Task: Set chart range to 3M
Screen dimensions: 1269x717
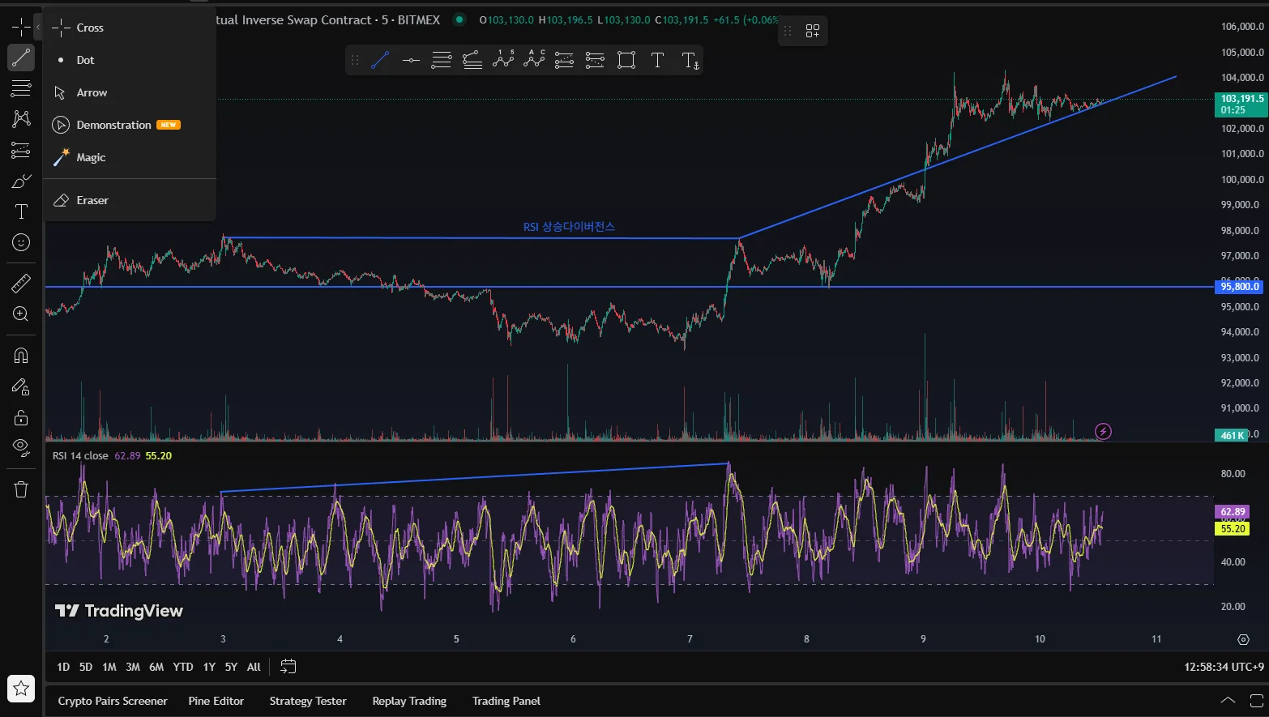Action: pos(133,667)
